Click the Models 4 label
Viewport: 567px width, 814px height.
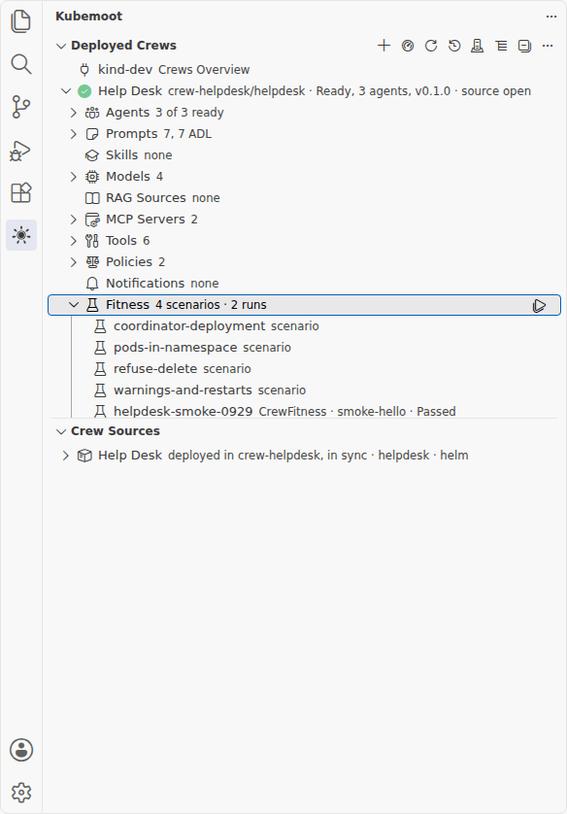pyautogui.click(x=134, y=177)
